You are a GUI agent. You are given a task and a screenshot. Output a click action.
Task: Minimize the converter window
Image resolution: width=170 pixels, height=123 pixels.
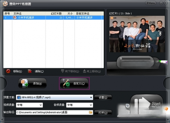click(x=161, y=3)
